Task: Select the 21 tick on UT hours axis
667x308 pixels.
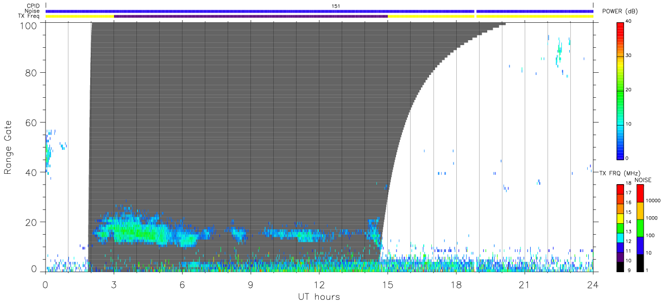Action: click(525, 285)
